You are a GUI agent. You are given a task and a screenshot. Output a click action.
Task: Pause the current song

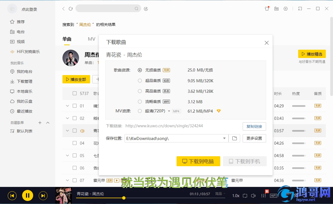point(28,196)
